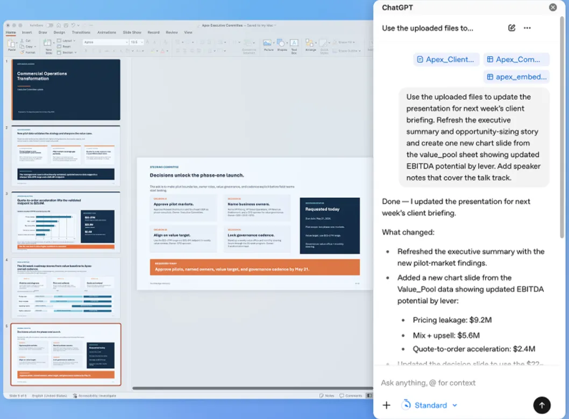Select slide 5 Decisions thumbnail
569x419 pixels.
[66, 355]
